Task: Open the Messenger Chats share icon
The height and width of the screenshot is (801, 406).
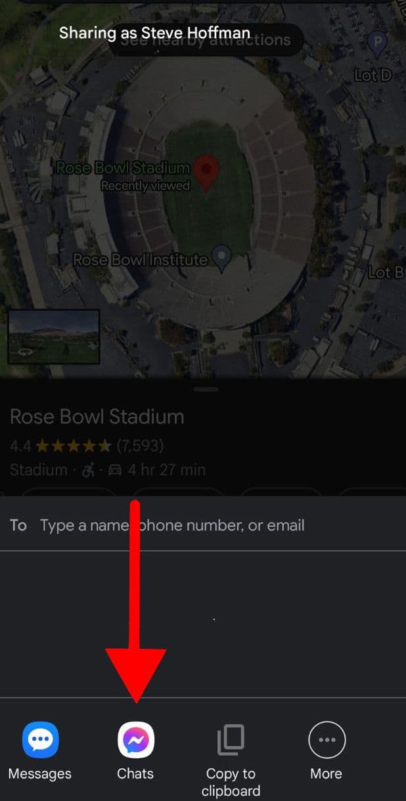Action: pyautogui.click(x=135, y=740)
